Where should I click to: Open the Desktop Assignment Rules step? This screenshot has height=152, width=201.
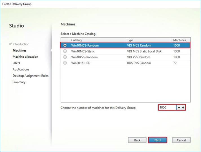pyautogui.click(x=30, y=76)
